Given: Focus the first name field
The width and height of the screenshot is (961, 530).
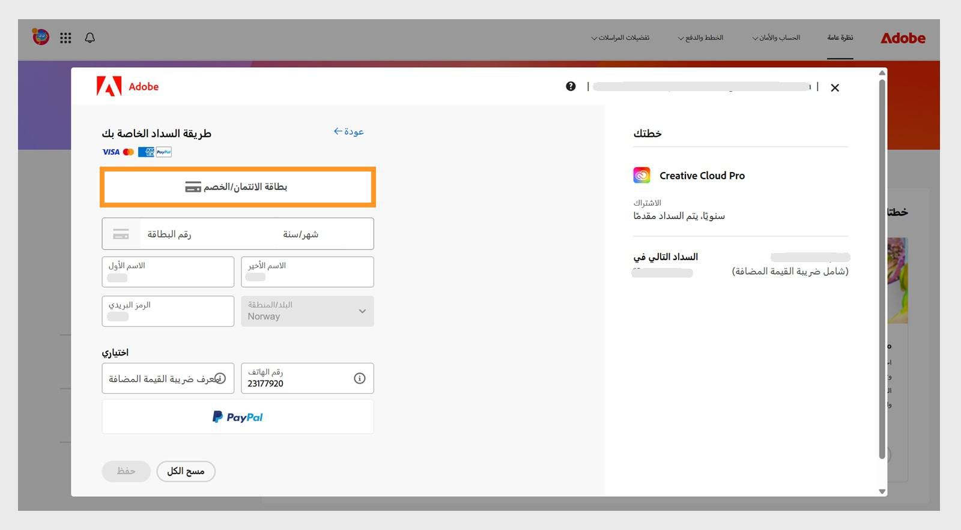Looking at the screenshot, I should coord(168,272).
